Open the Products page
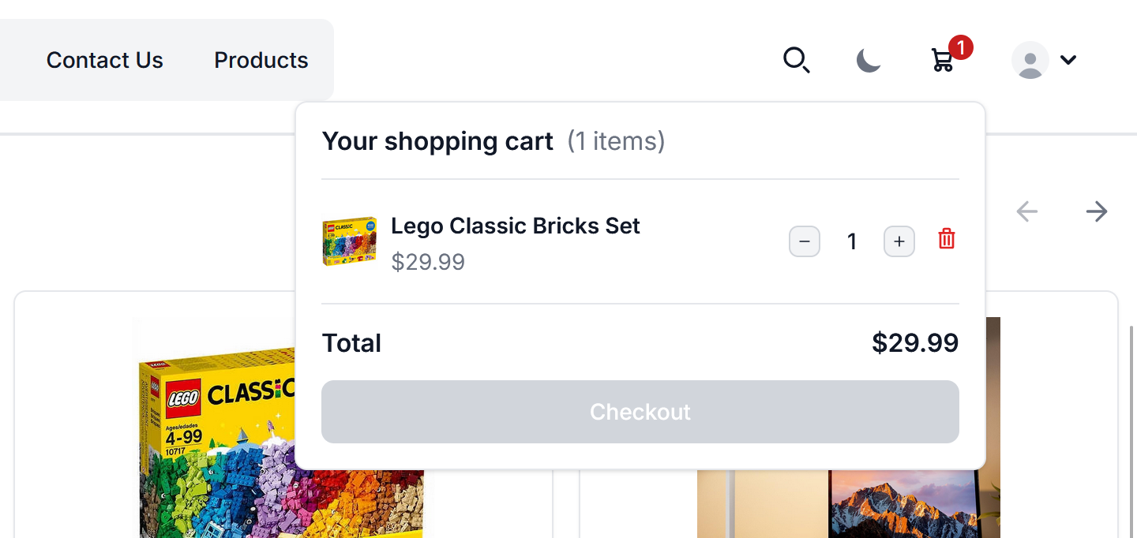Image resolution: width=1137 pixels, height=538 pixels. pyautogui.click(x=261, y=60)
